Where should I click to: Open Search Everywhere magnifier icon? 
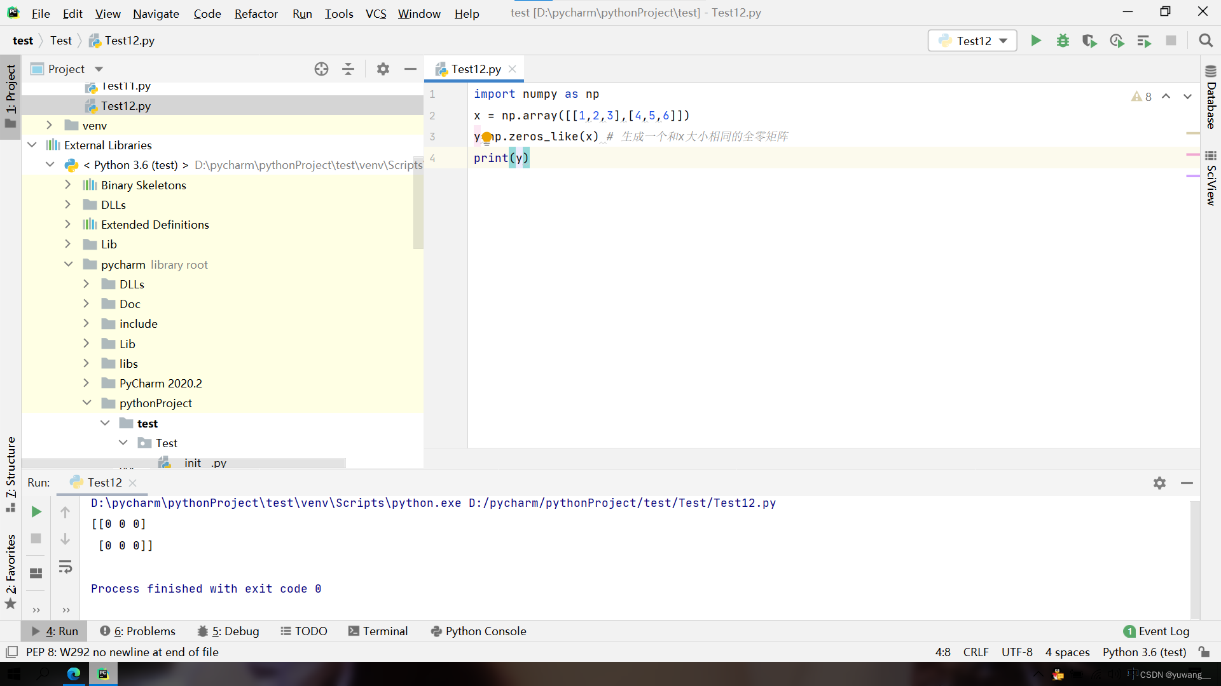pos(1205,41)
